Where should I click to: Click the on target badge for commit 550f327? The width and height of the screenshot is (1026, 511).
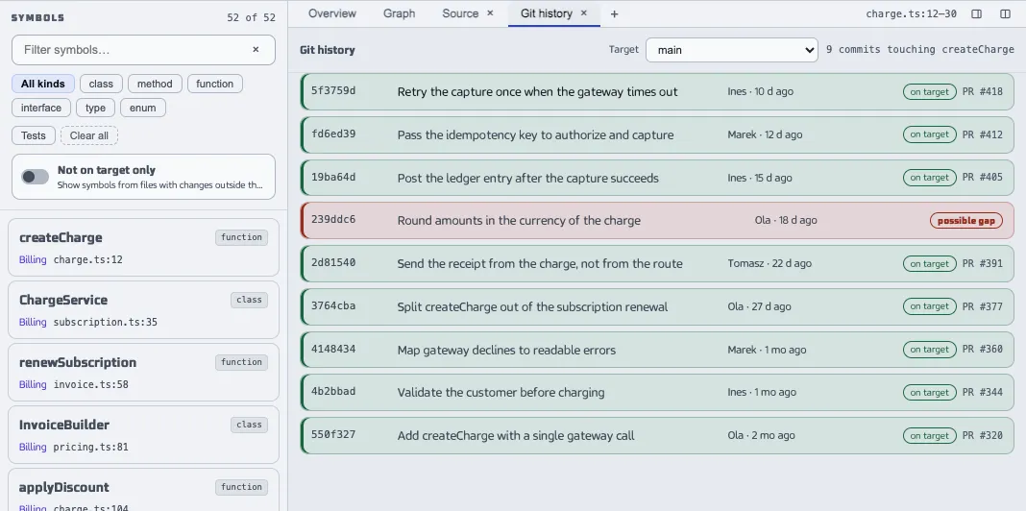click(929, 436)
